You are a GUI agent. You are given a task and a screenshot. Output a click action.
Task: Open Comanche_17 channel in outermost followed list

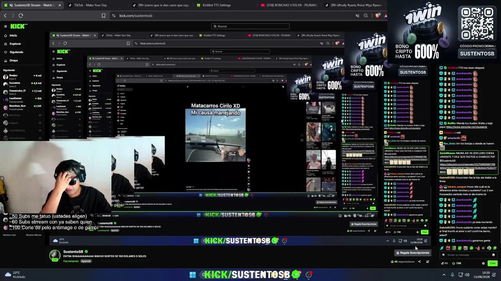coord(22,92)
